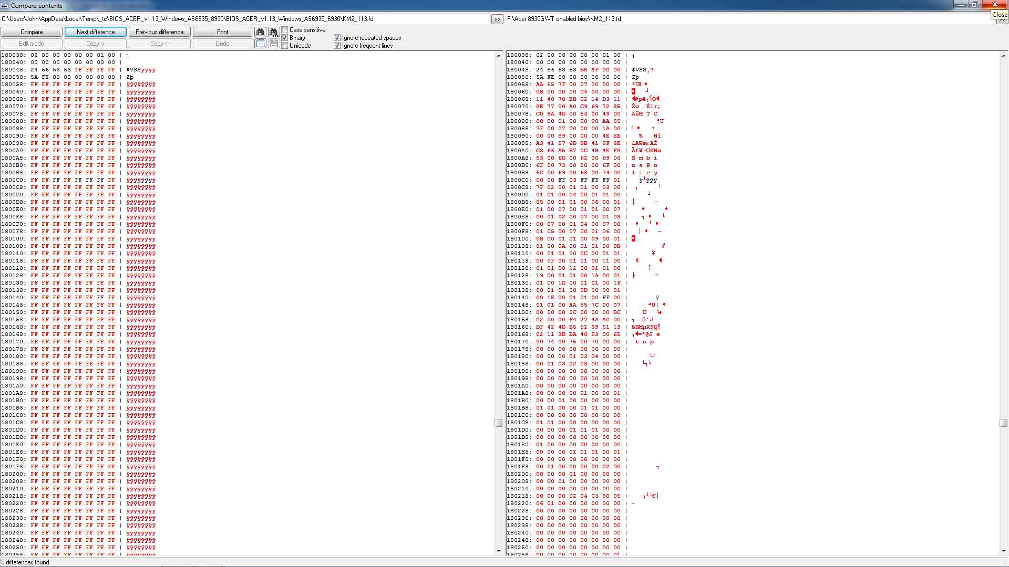The height and width of the screenshot is (567, 1009).
Task: Click left pane scrollbar up arrow
Action: coord(499,56)
